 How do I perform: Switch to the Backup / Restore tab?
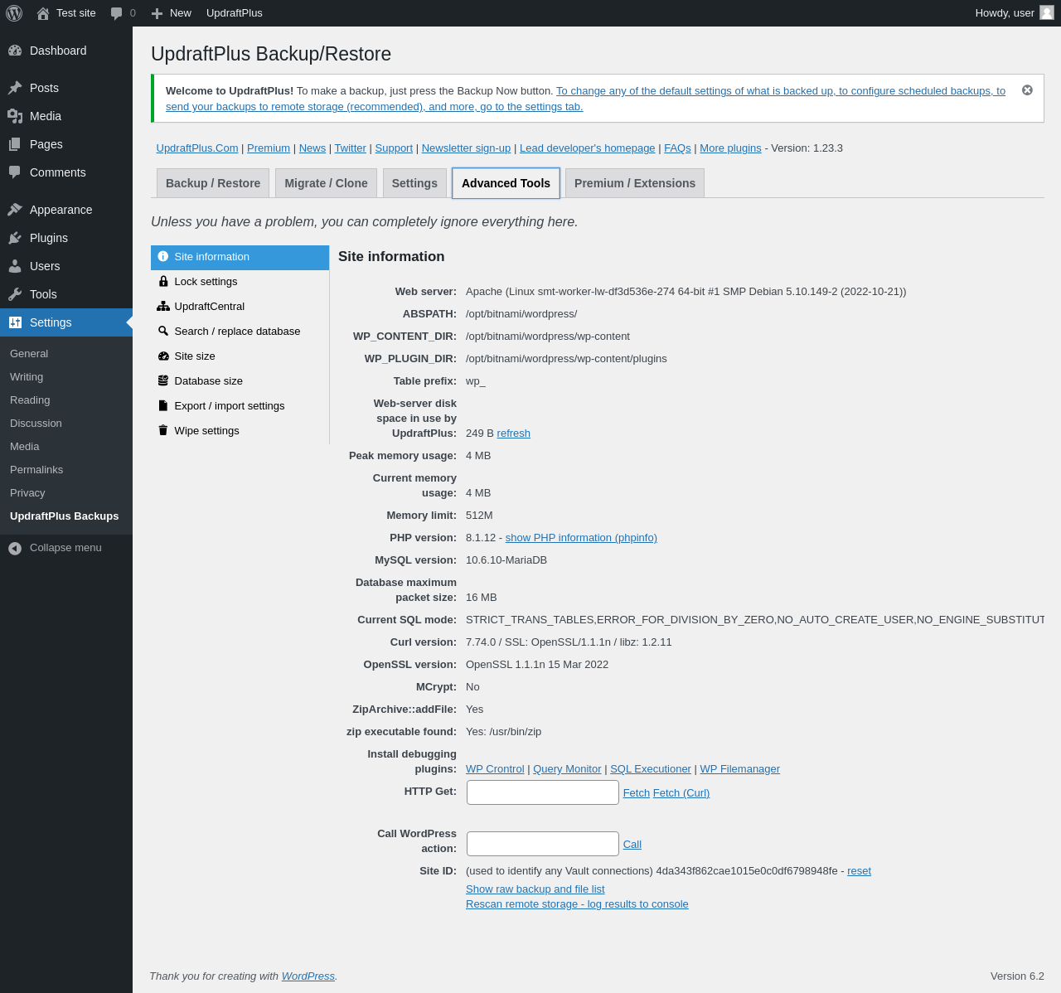(x=213, y=183)
